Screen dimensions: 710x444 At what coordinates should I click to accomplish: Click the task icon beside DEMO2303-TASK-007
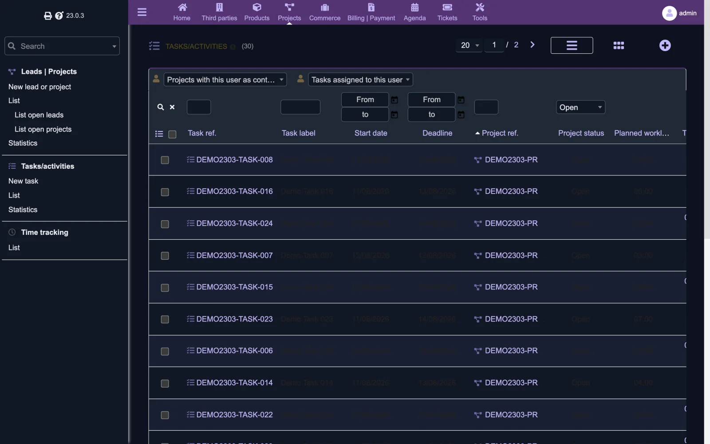190,255
